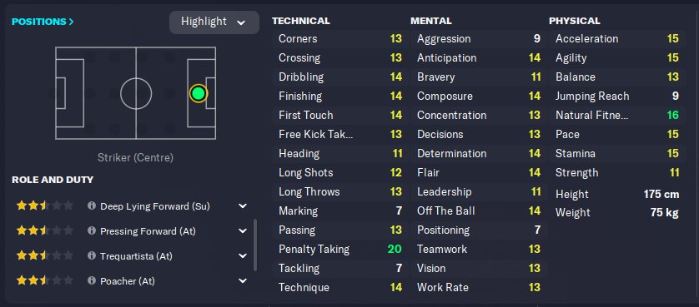Viewport: 699px width, 307px height.
Task: Click info icon beside Pressing Forward
Action: click(x=92, y=231)
